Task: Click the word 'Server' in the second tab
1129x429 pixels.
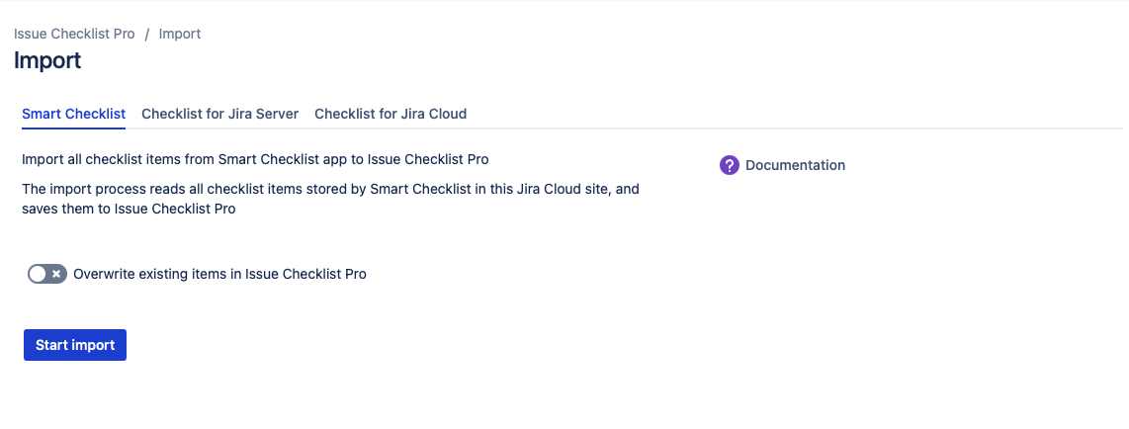Action: click(277, 114)
